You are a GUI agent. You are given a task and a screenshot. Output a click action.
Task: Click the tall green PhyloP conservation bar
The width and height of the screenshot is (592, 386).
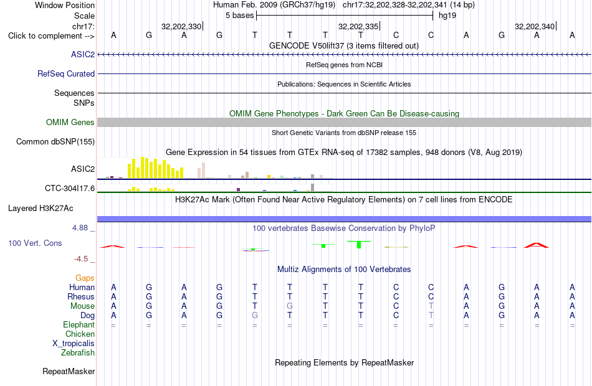tap(359, 245)
